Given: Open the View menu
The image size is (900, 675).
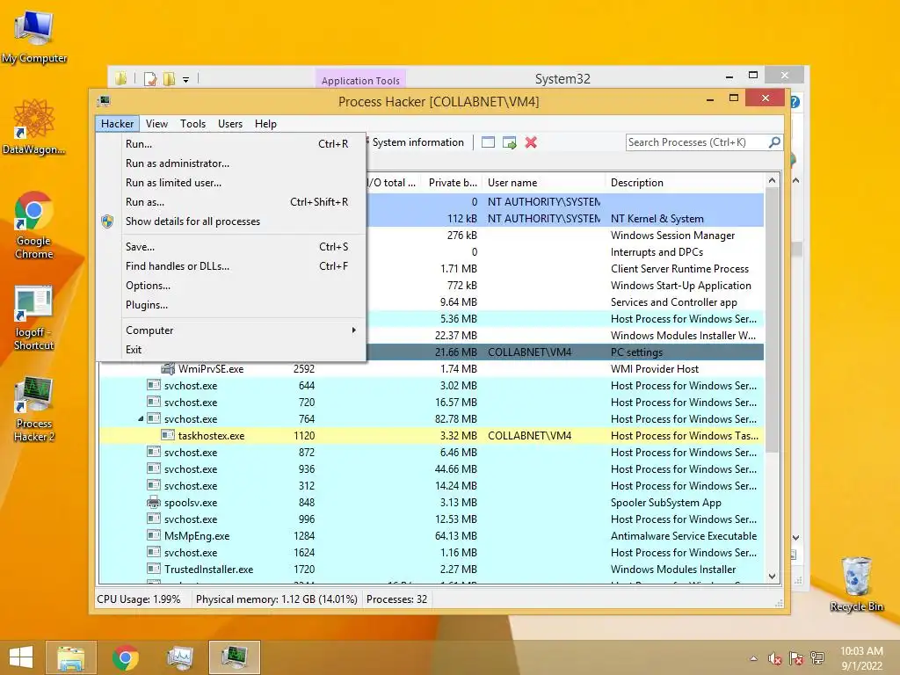Looking at the screenshot, I should (x=156, y=123).
